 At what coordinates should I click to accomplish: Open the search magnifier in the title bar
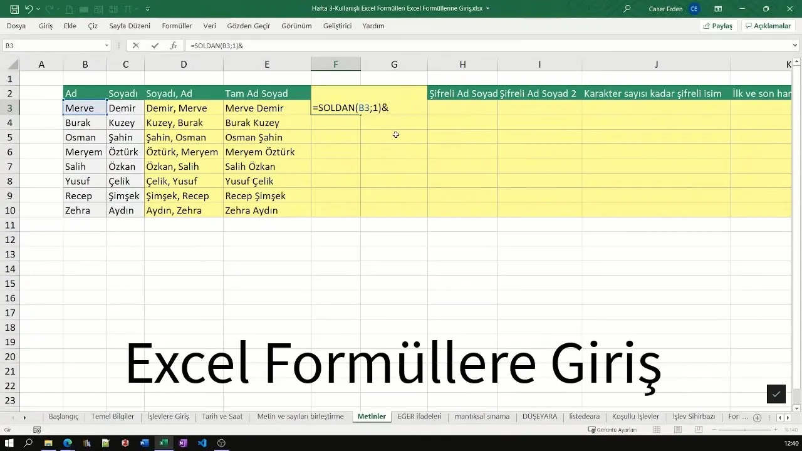[x=627, y=9]
